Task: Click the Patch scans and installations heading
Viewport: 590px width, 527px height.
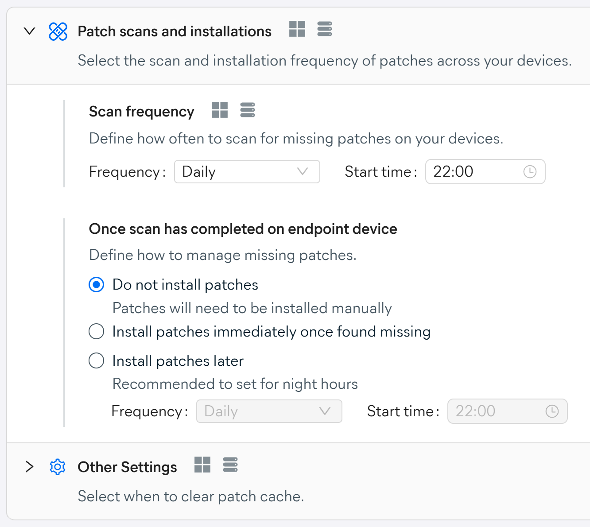Action: pos(175,31)
